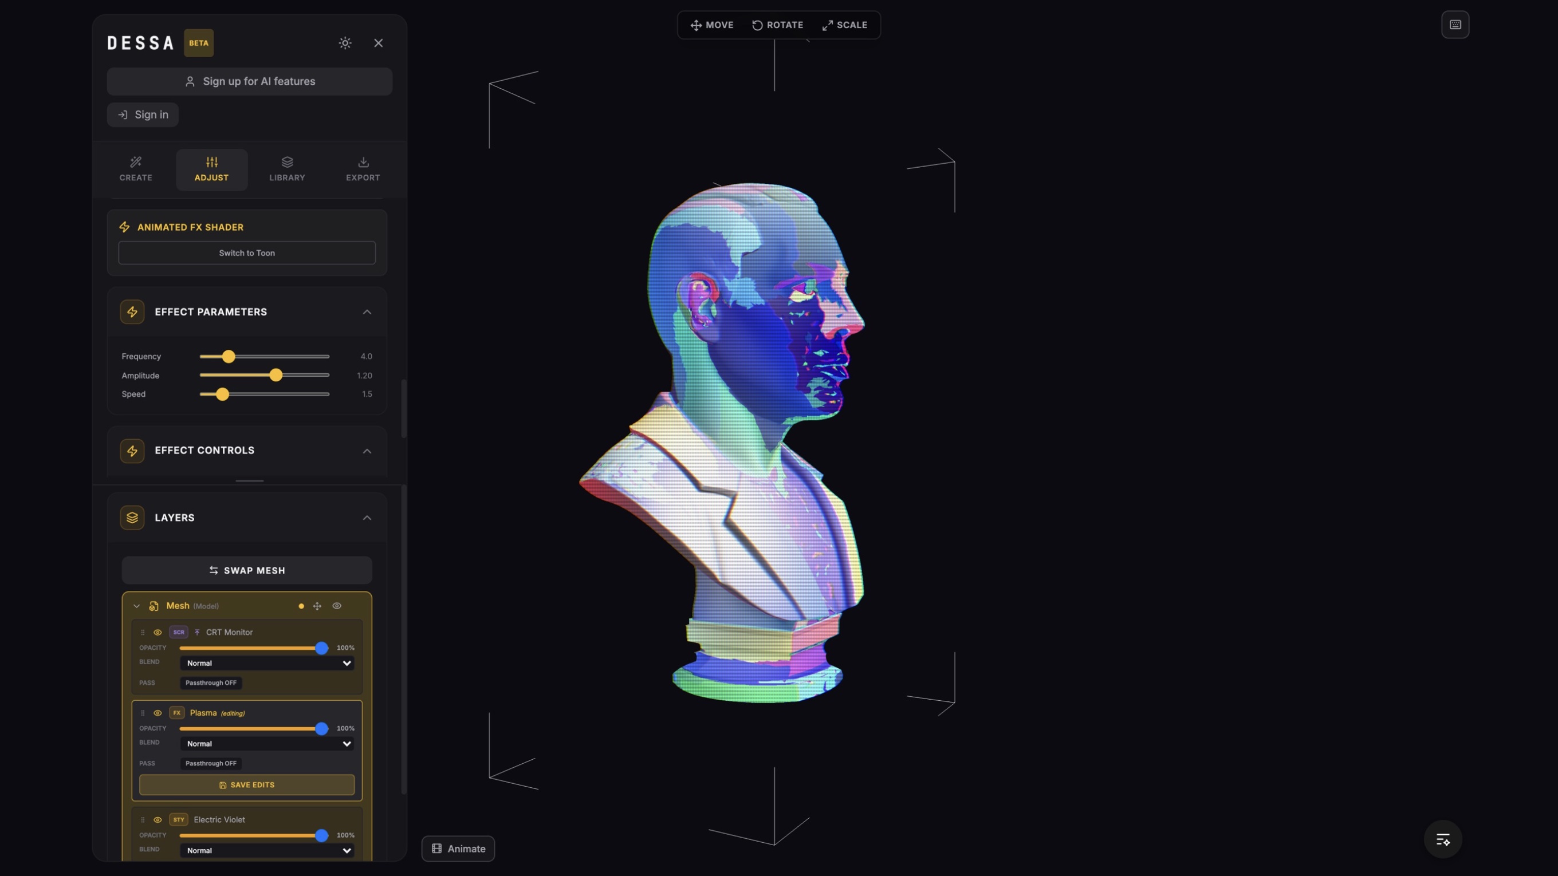Click Sign up for AI features

pos(250,82)
